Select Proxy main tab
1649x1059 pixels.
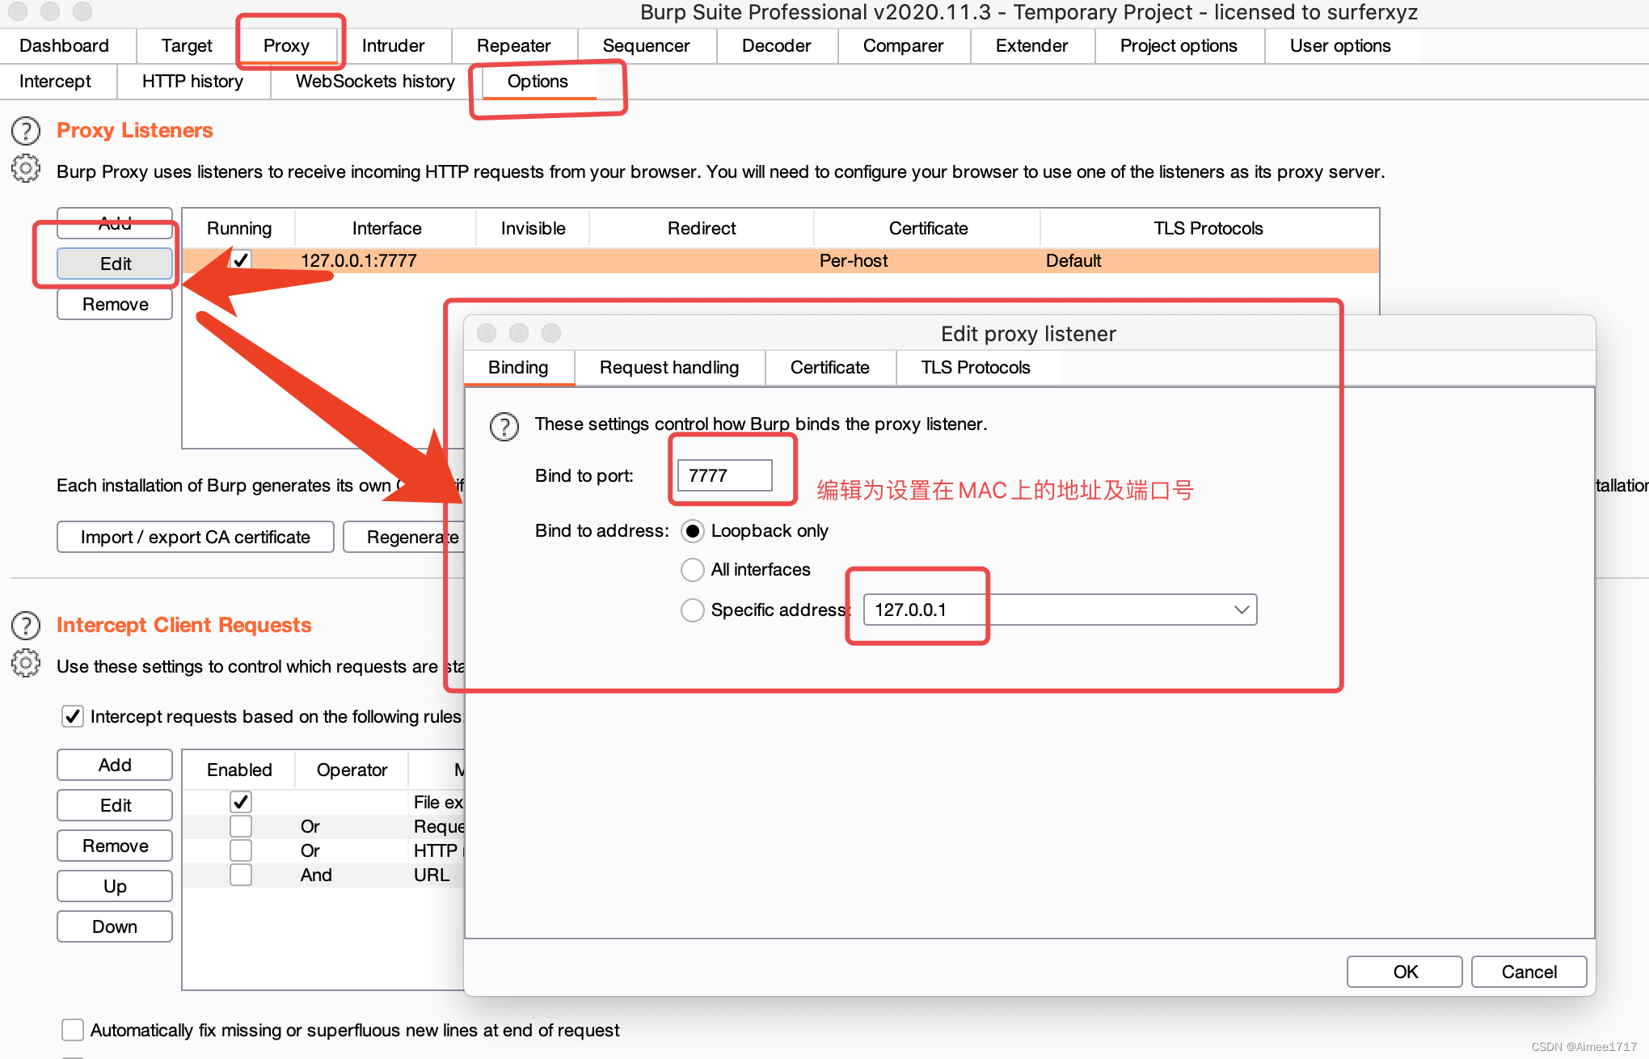pyautogui.click(x=286, y=46)
